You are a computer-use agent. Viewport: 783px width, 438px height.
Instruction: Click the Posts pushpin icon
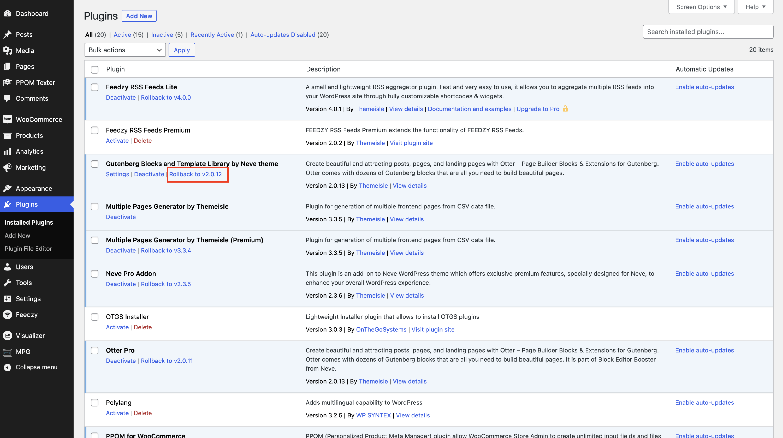tap(8, 34)
